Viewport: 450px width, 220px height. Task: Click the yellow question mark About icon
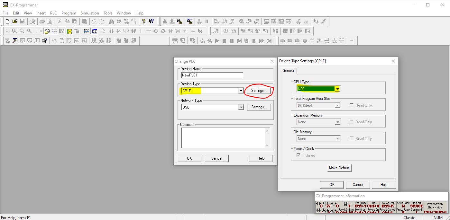(x=143, y=22)
